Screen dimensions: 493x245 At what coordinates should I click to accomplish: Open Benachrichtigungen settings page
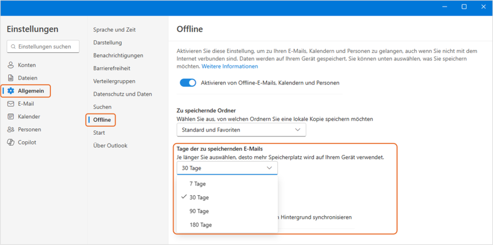(118, 56)
